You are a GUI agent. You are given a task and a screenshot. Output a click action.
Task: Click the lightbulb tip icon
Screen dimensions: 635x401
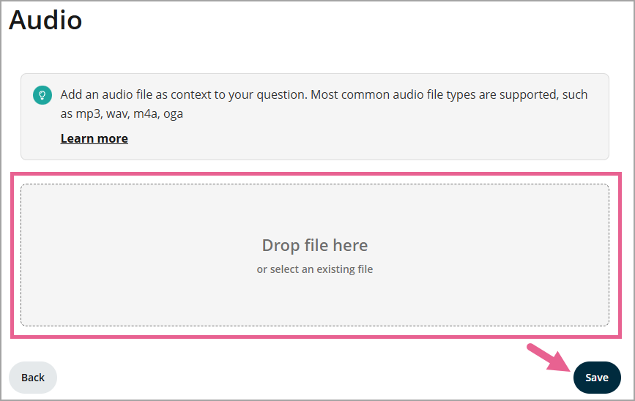click(42, 95)
